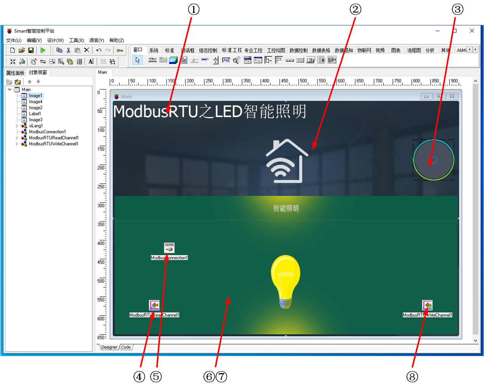Select the ModbusRTUReadChannel1 icon on canvas
The image size is (484, 389).
coord(154,305)
